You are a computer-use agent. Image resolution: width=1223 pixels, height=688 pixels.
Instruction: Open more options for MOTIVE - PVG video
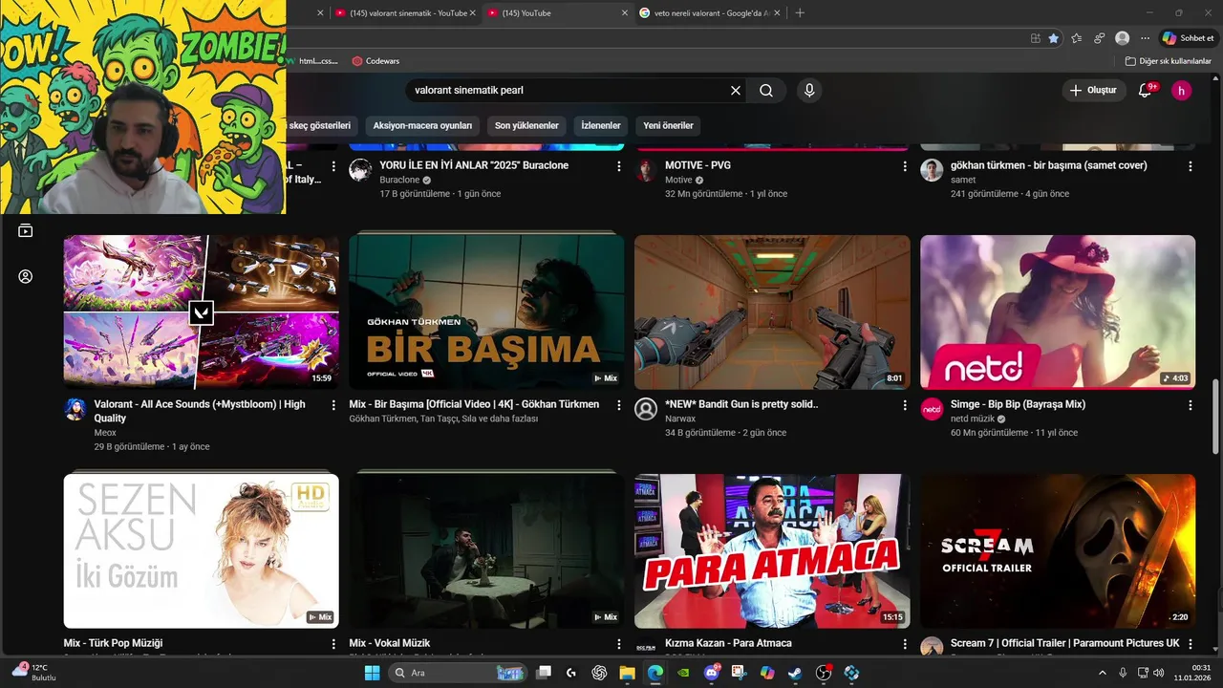tap(905, 166)
